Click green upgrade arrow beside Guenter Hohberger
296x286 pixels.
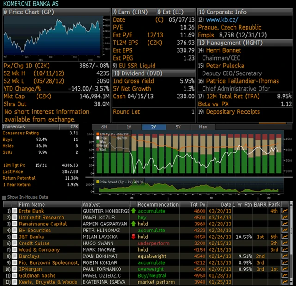click(134, 211)
